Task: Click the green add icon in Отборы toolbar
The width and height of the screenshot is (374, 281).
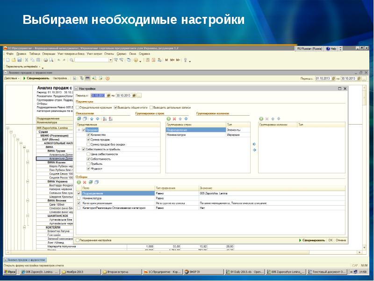Action: click(x=79, y=182)
